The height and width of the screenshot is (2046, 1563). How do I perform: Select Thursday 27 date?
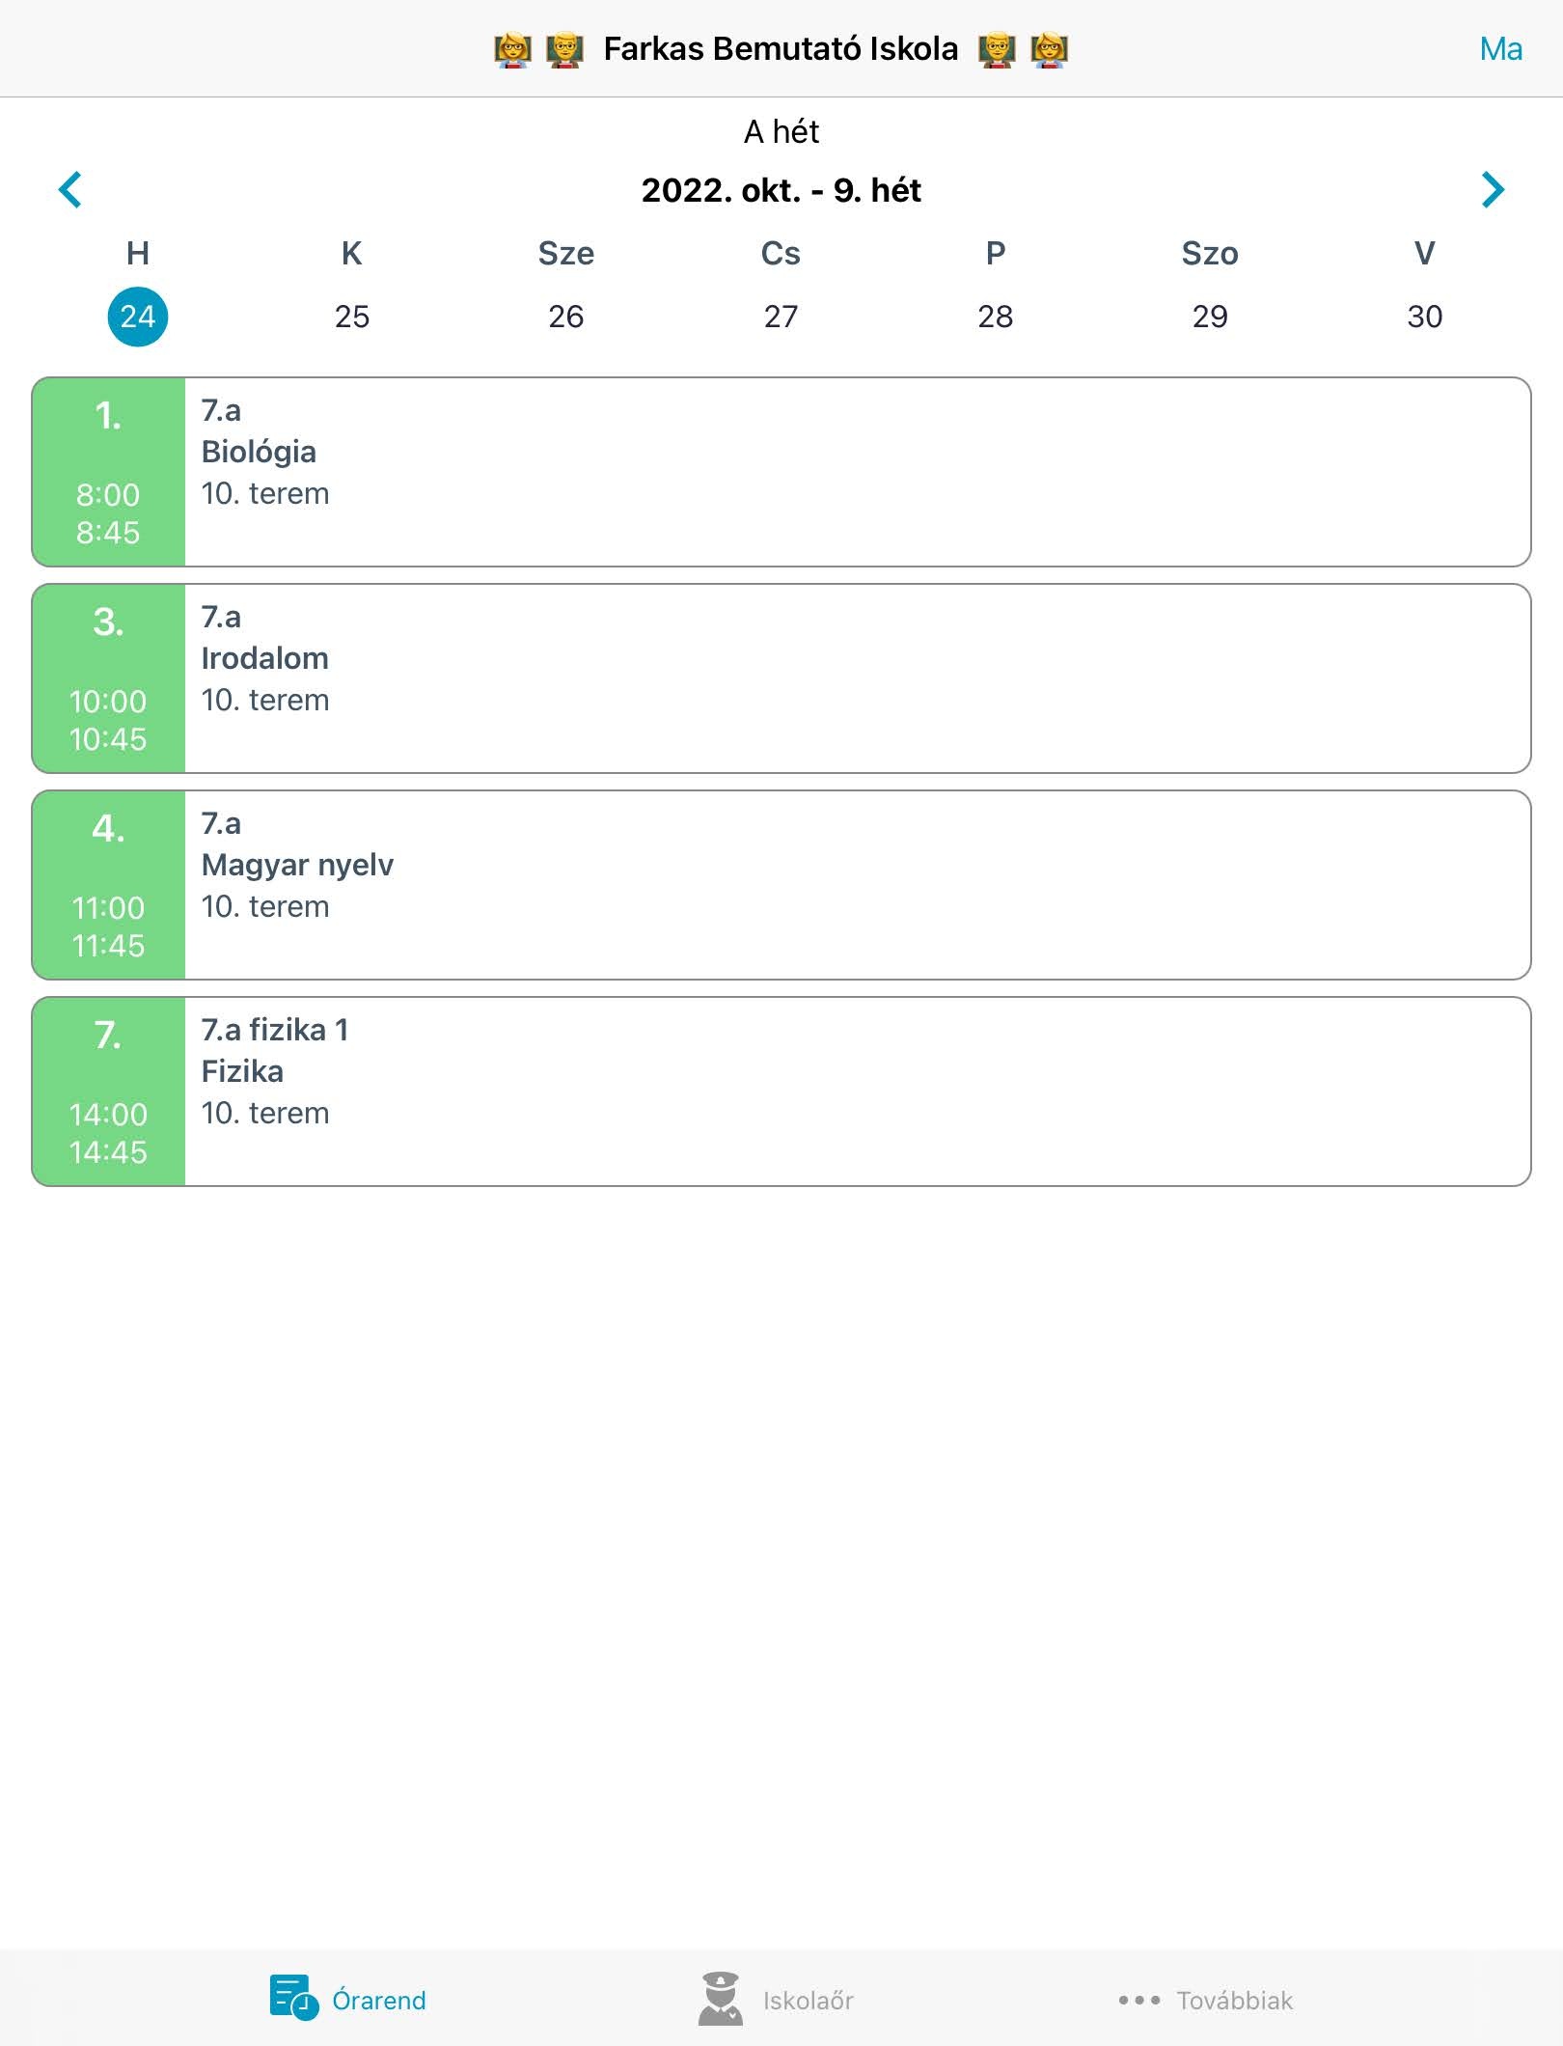[781, 317]
